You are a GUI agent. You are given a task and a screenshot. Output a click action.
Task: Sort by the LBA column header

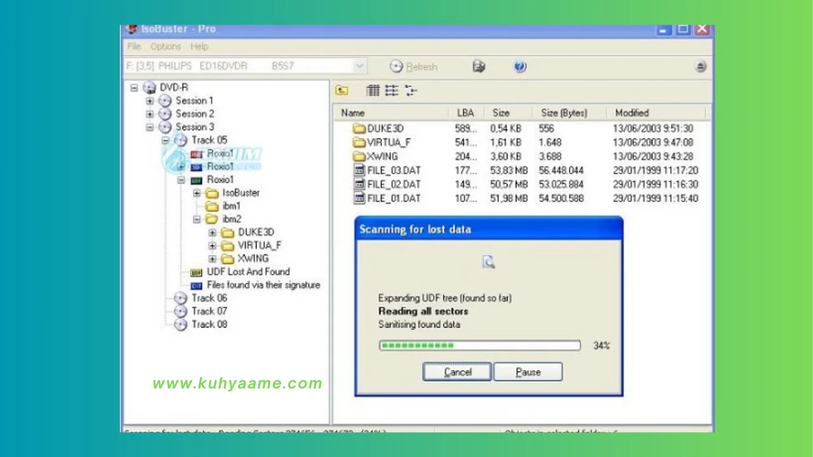[467, 113]
